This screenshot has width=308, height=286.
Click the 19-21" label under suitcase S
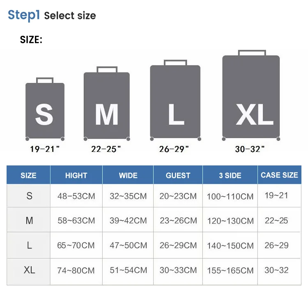[45, 149]
